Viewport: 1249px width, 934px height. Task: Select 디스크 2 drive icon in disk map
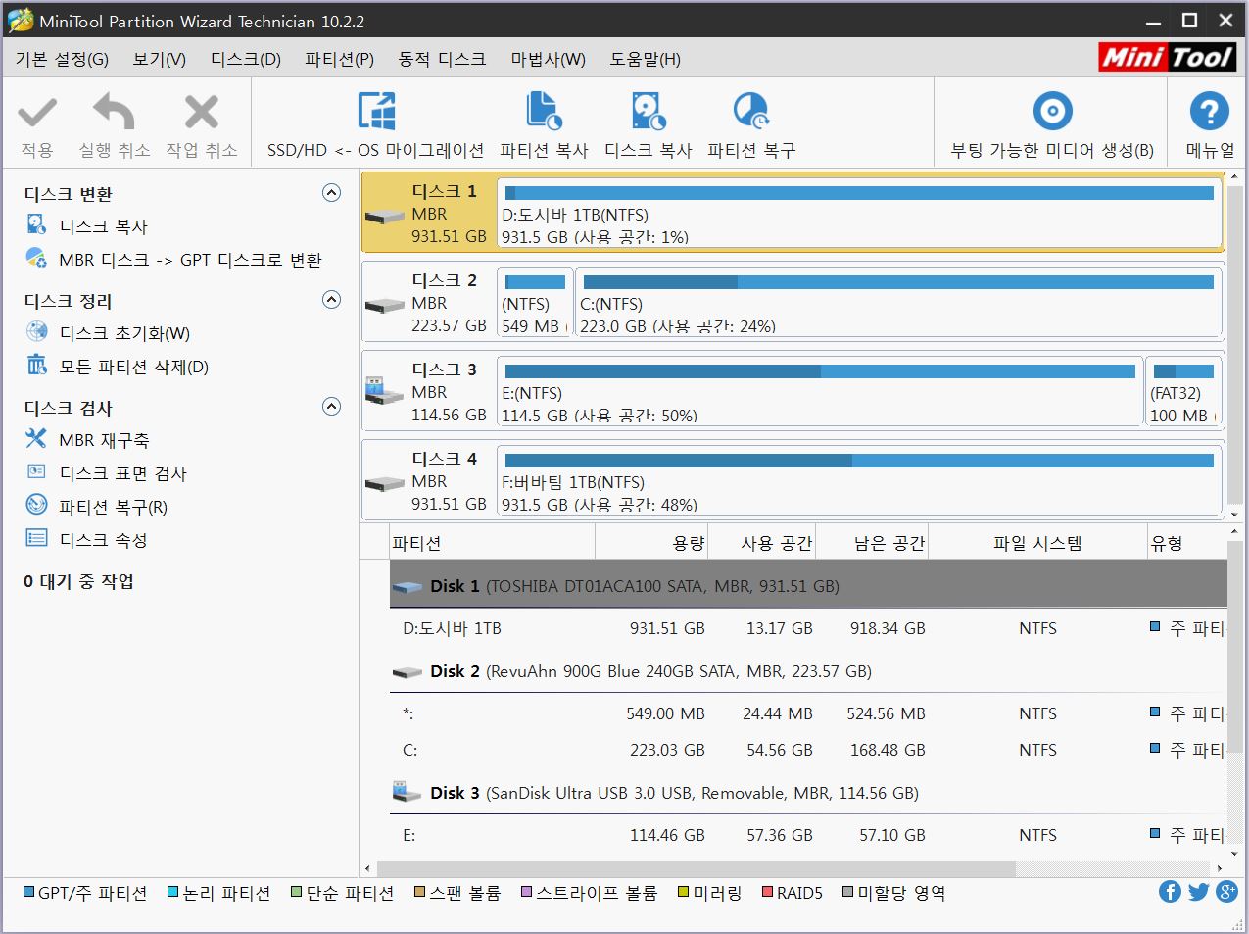(x=384, y=305)
